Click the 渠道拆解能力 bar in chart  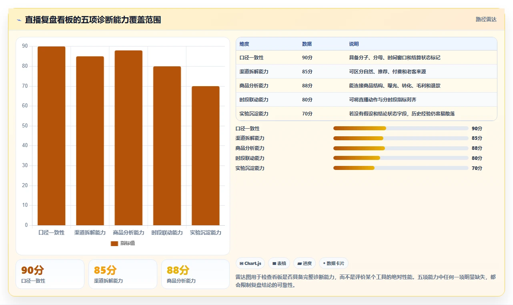(x=90, y=141)
